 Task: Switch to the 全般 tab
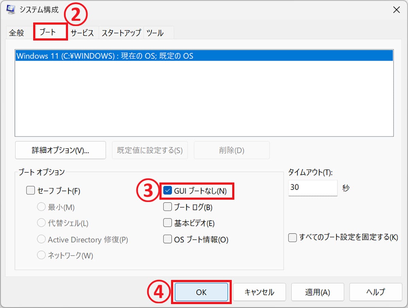point(17,33)
